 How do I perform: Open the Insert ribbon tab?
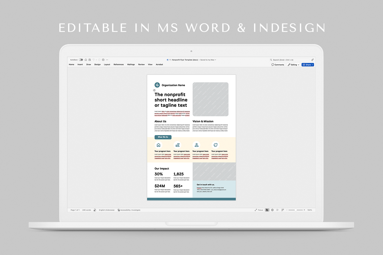(x=80, y=65)
